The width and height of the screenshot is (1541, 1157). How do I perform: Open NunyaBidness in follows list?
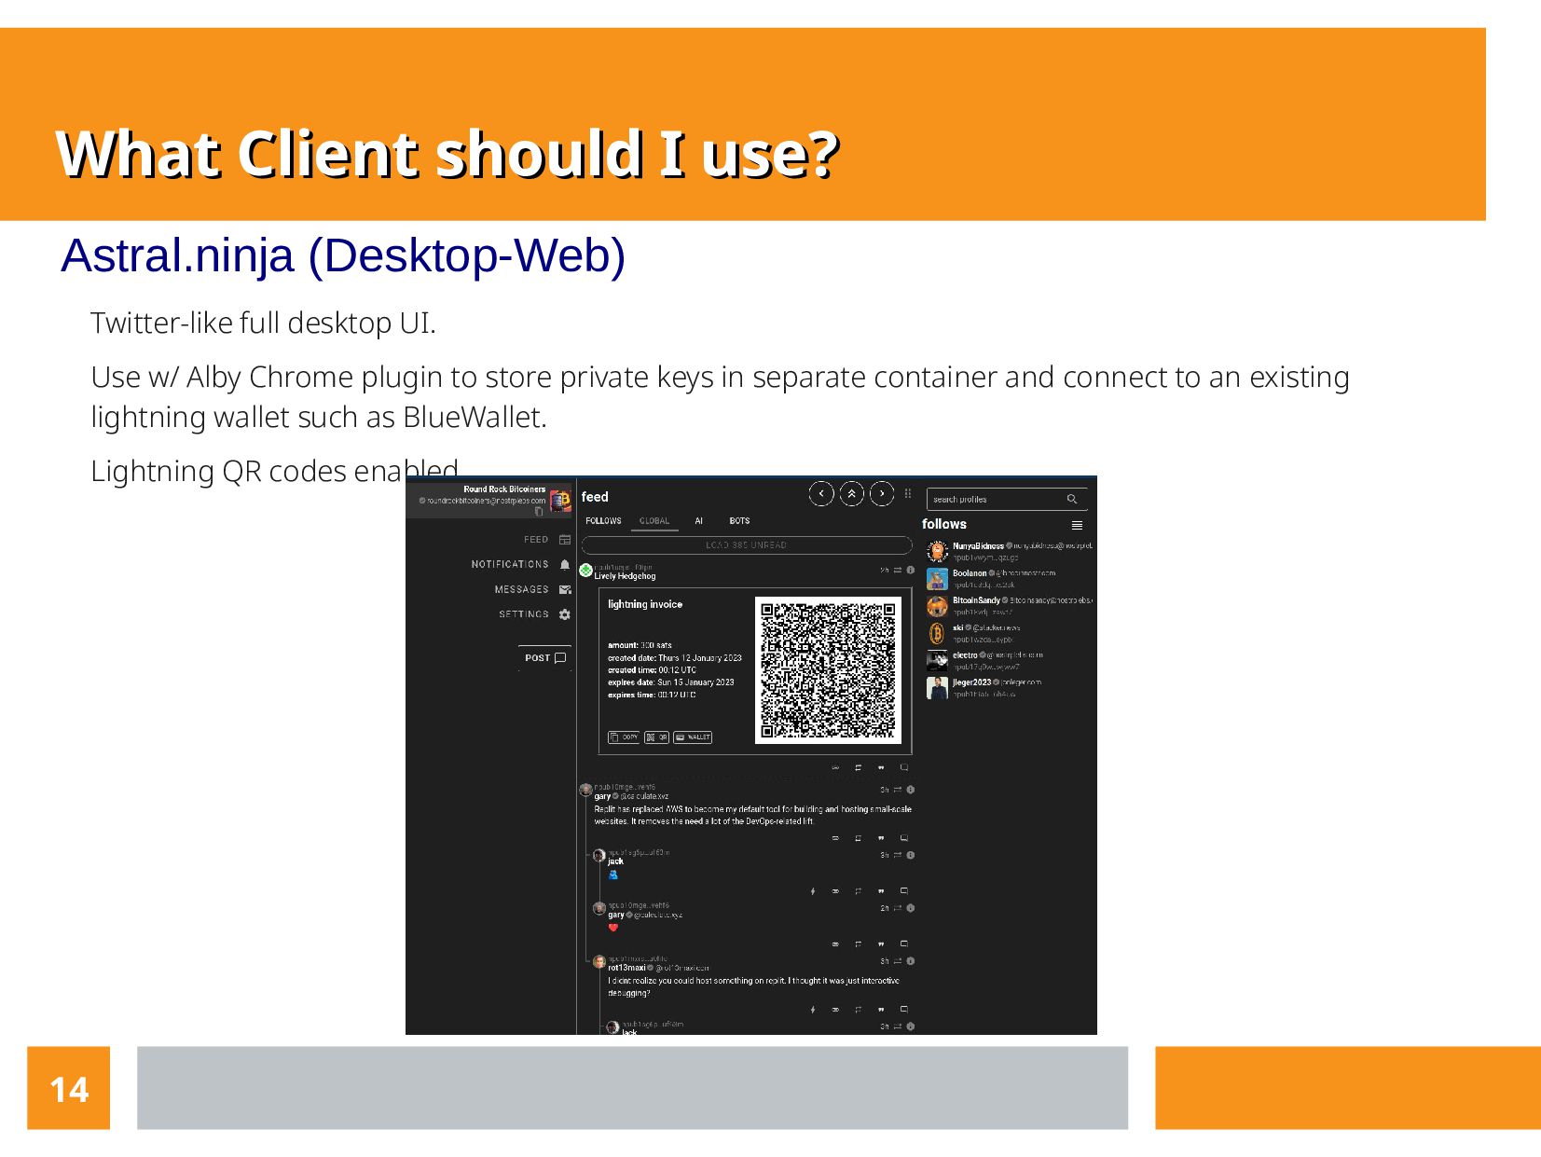(1009, 552)
